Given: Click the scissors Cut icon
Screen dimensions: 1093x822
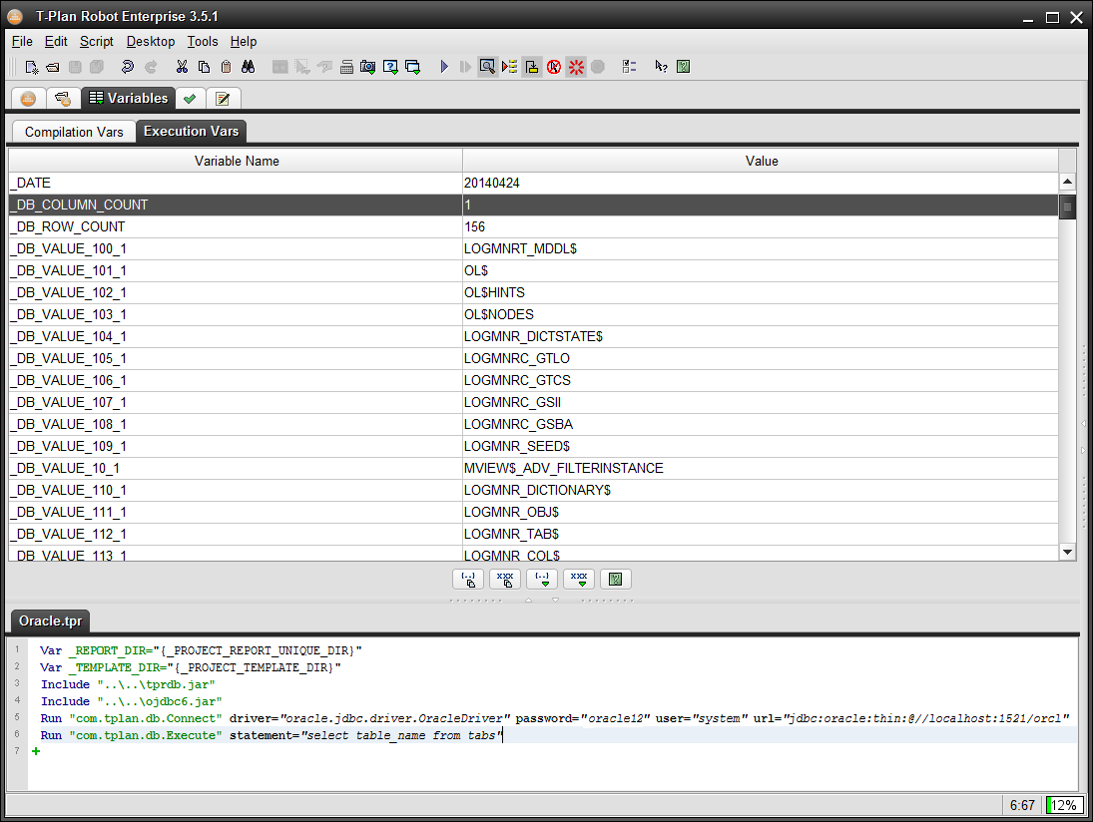Looking at the screenshot, I should pyautogui.click(x=181, y=67).
